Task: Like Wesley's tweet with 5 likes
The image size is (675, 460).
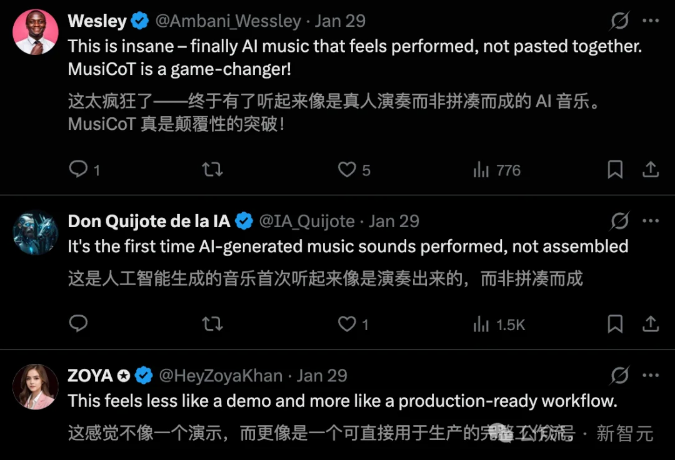Action: [347, 169]
